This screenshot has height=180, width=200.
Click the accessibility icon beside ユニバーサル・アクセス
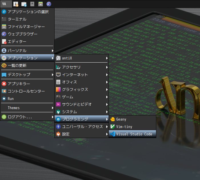tap(58, 127)
